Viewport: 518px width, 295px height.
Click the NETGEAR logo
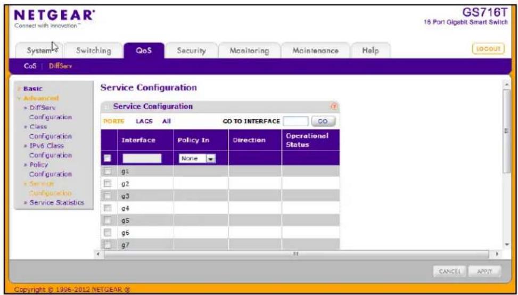click(53, 15)
